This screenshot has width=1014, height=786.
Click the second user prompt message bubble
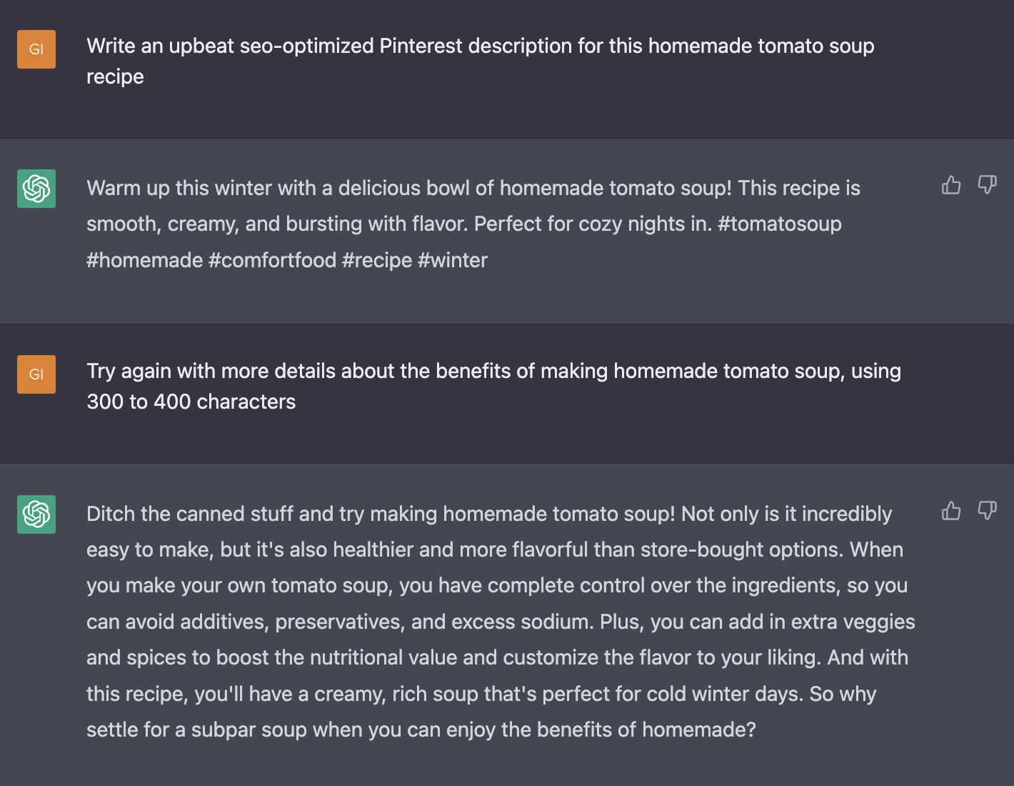click(493, 386)
